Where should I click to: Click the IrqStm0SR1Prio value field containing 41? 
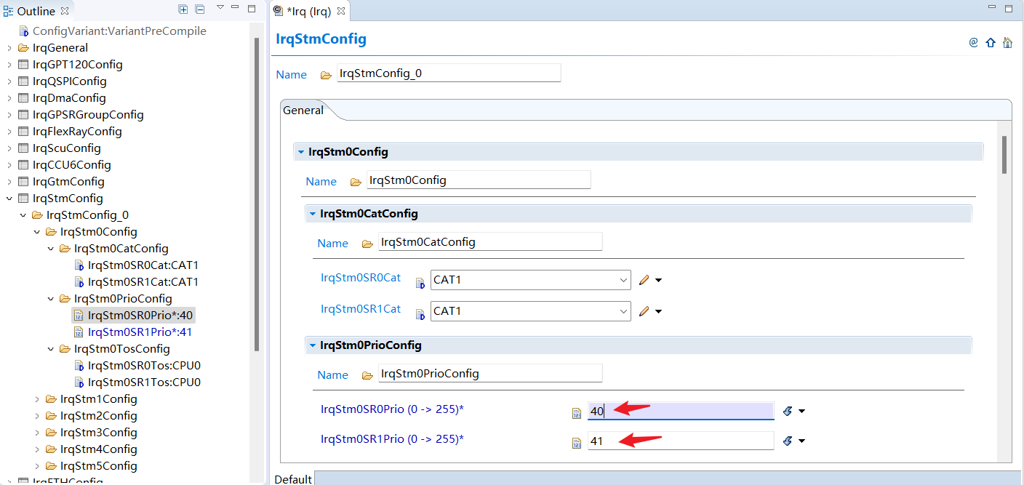(681, 441)
